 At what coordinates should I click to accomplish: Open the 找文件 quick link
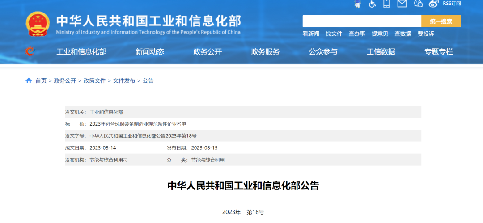point(334,34)
